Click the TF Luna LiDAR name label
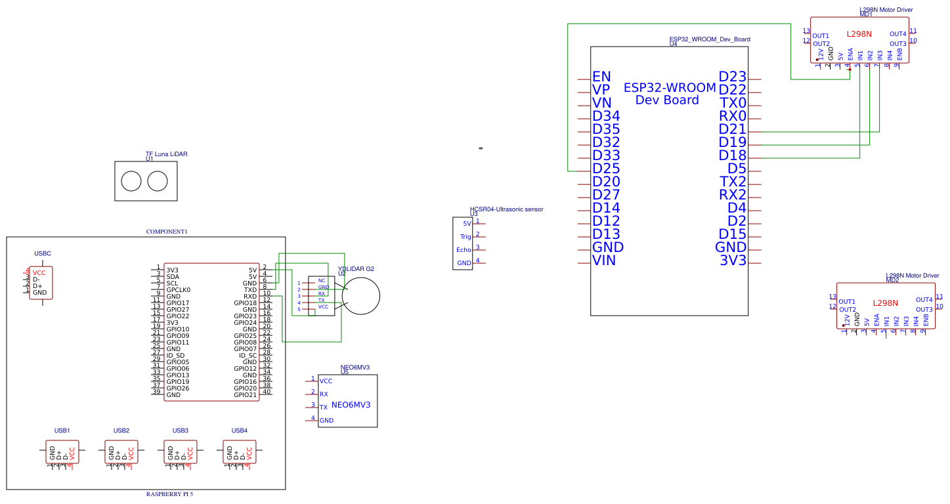 [167, 154]
